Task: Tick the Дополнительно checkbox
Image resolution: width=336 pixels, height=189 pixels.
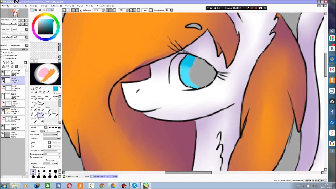Action: click(31, 167)
